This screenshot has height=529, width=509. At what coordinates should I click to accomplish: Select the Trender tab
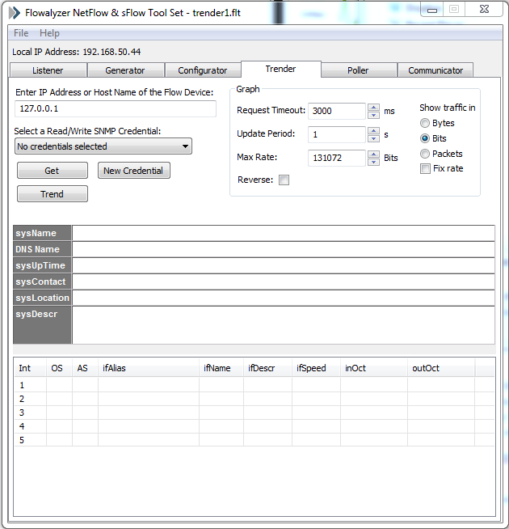(x=281, y=69)
